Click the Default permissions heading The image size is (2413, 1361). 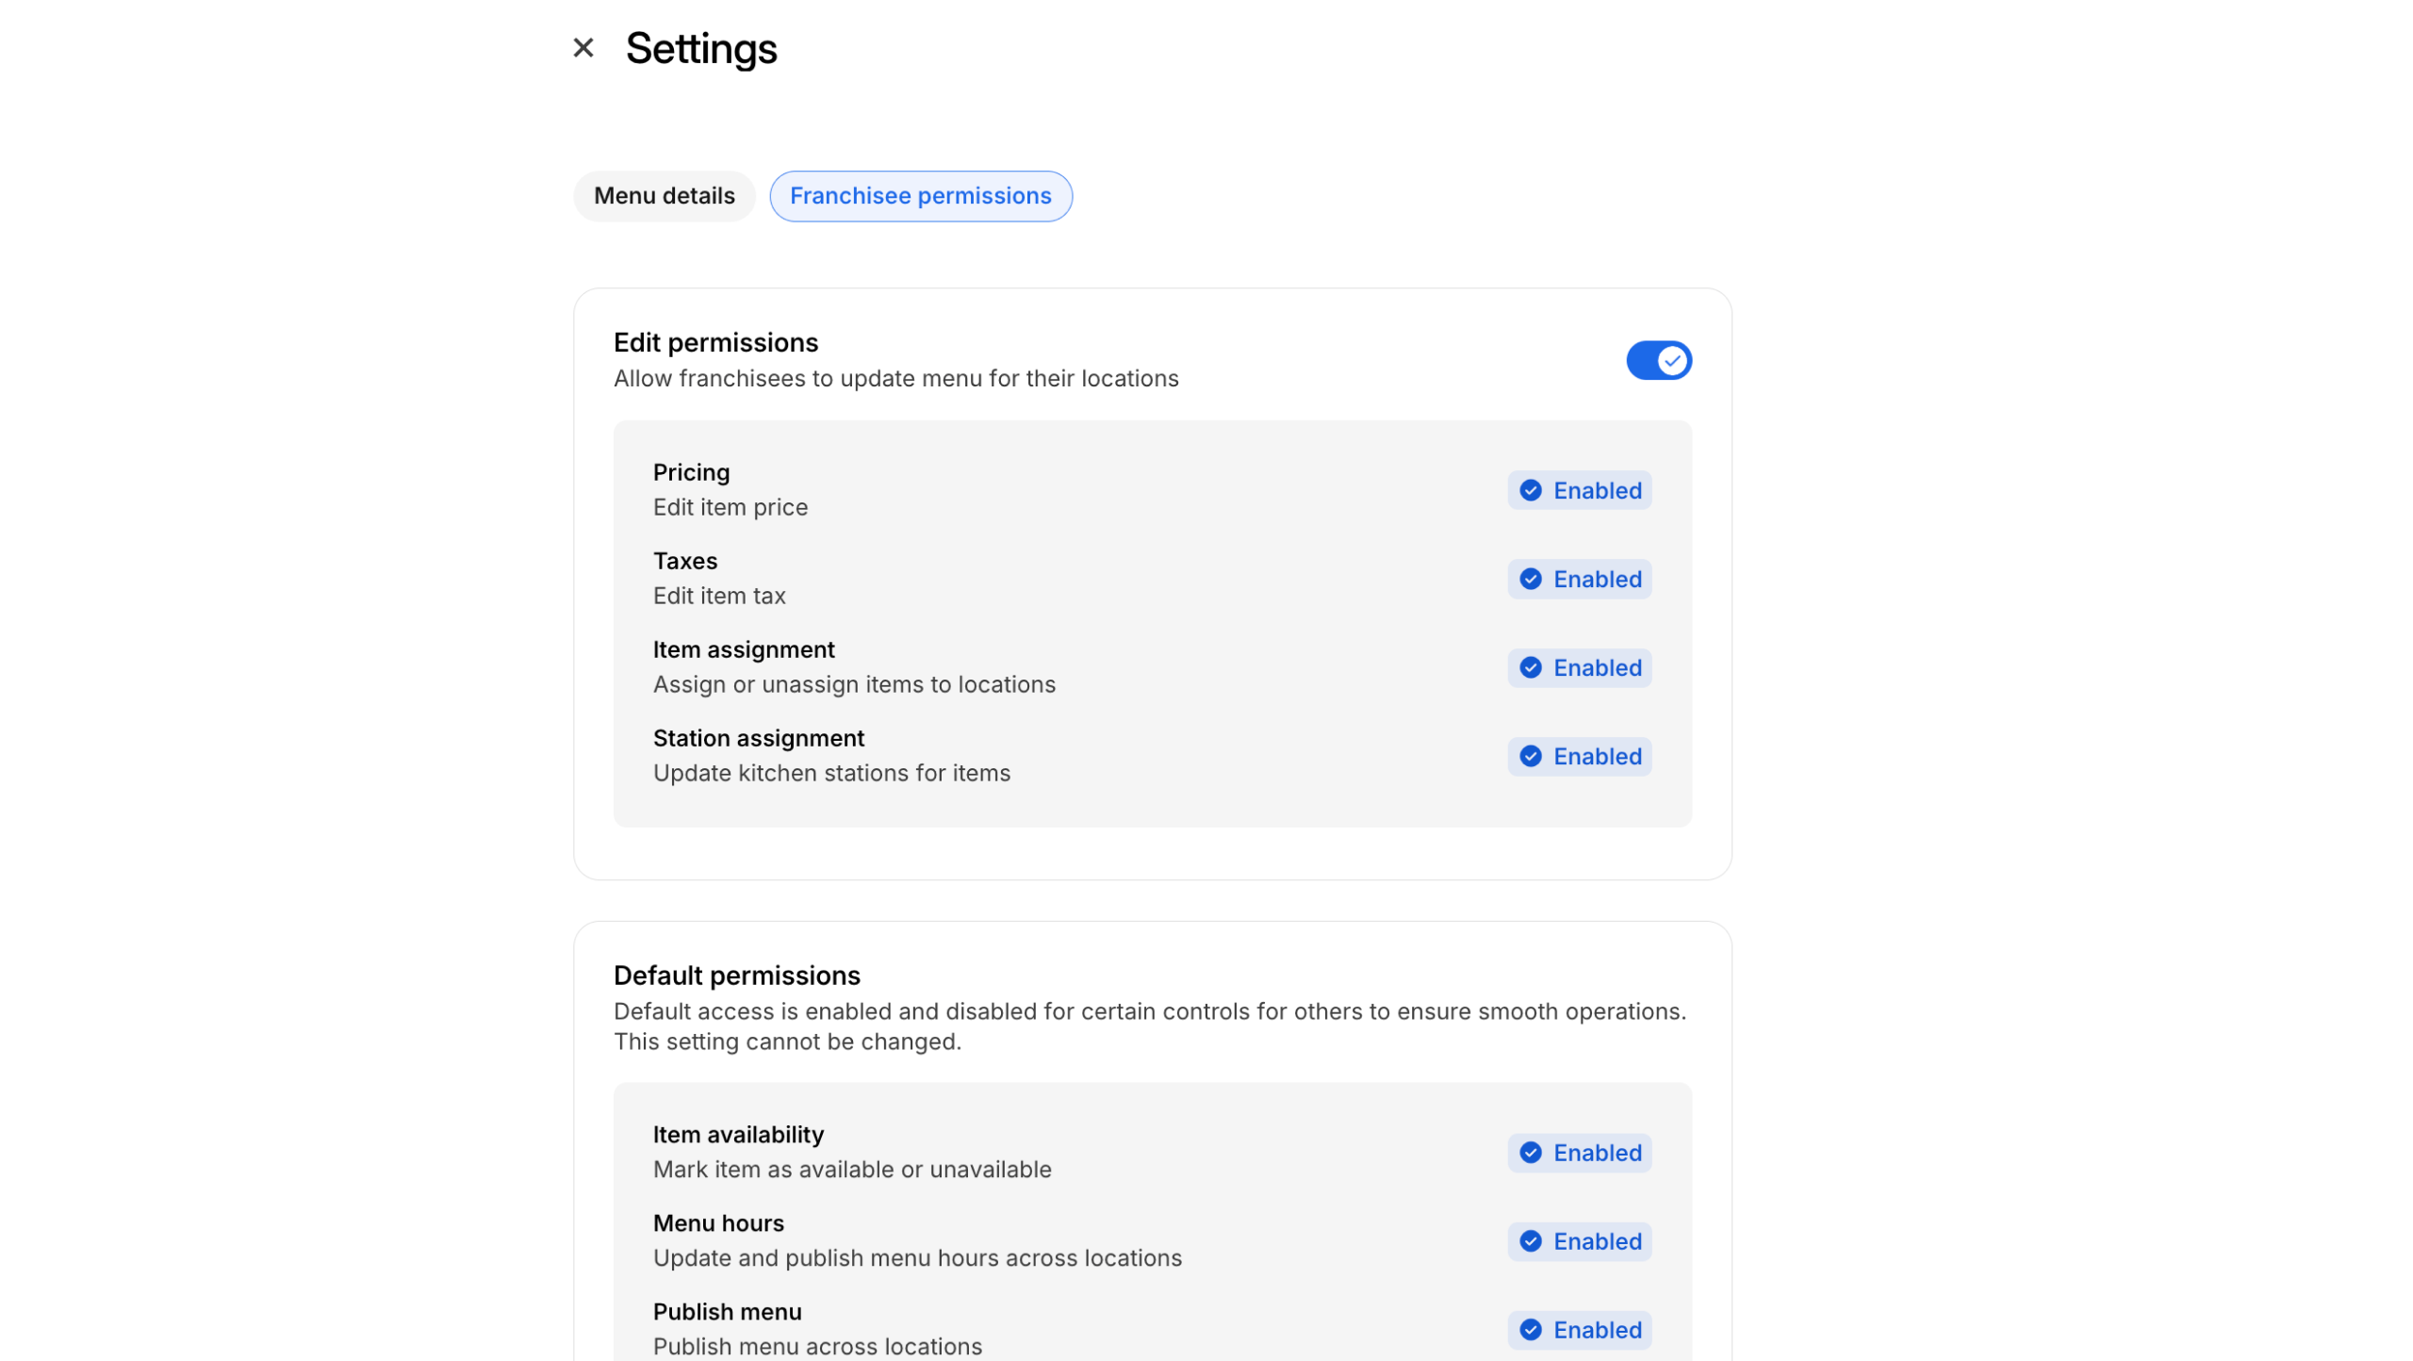[736, 976]
